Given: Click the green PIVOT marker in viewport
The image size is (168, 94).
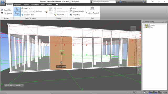Looking at the screenshot, I should [62, 53].
